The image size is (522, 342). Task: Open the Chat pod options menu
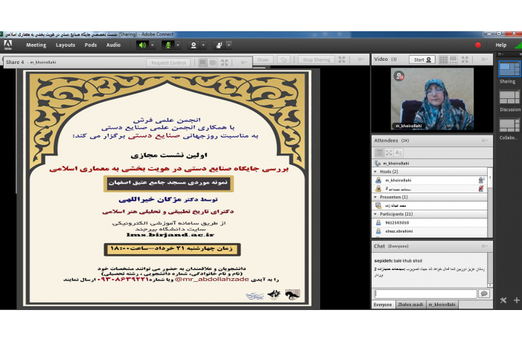click(484, 246)
